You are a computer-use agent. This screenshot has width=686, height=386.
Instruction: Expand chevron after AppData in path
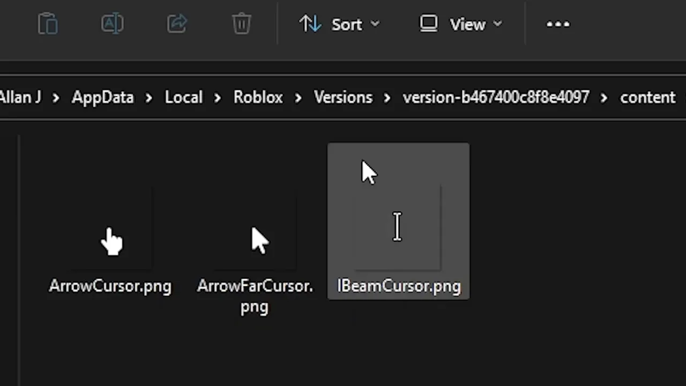149,98
